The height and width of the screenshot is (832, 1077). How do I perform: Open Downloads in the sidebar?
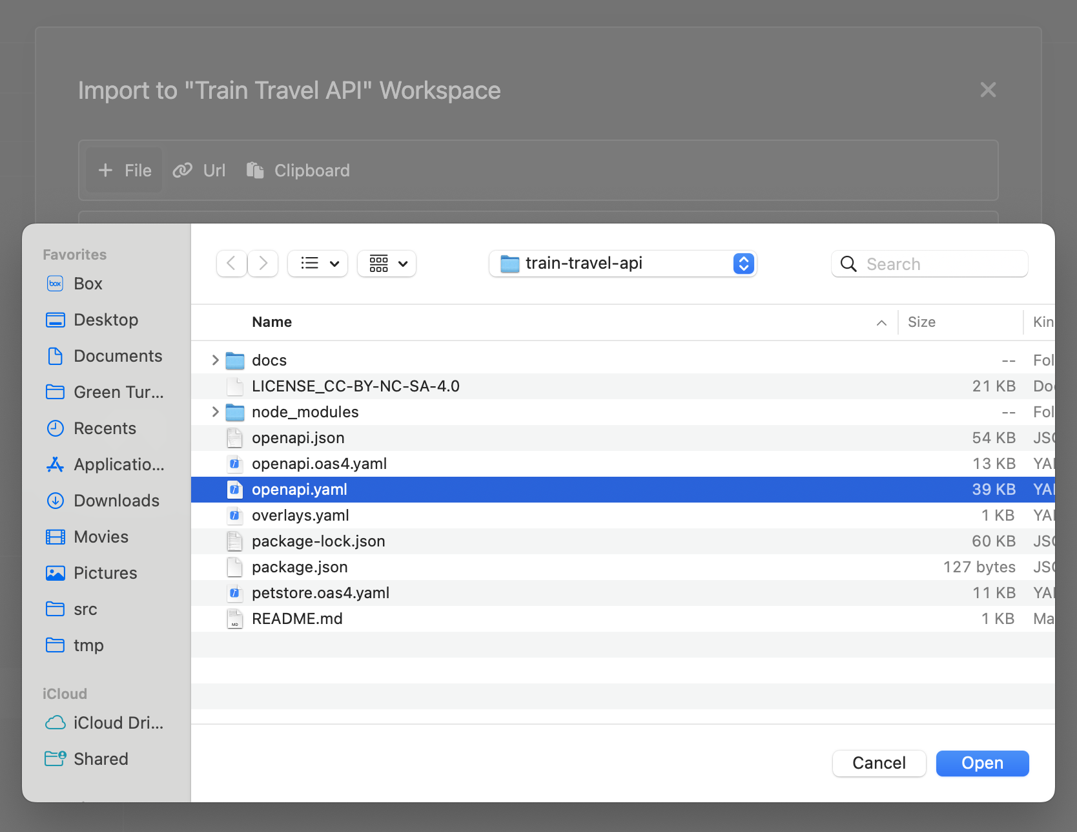pyautogui.click(x=116, y=501)
